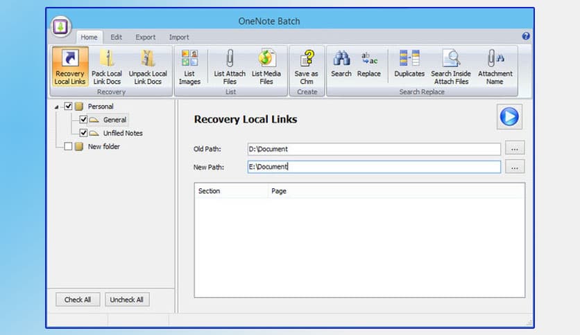Image resolution: width=580 pixels, height=335 pixels.
Task: Uncheck the Personal notebook checkbox
Action: 68,107
